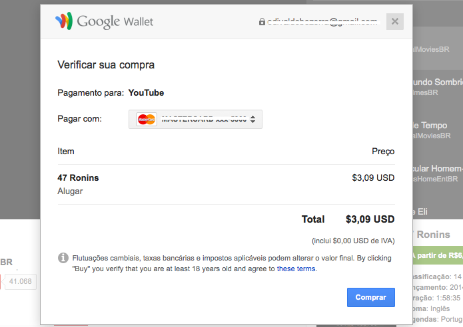Click the struck-out email address in header
The height and width of the screenshot is (327, 463).
click(322, 22)
